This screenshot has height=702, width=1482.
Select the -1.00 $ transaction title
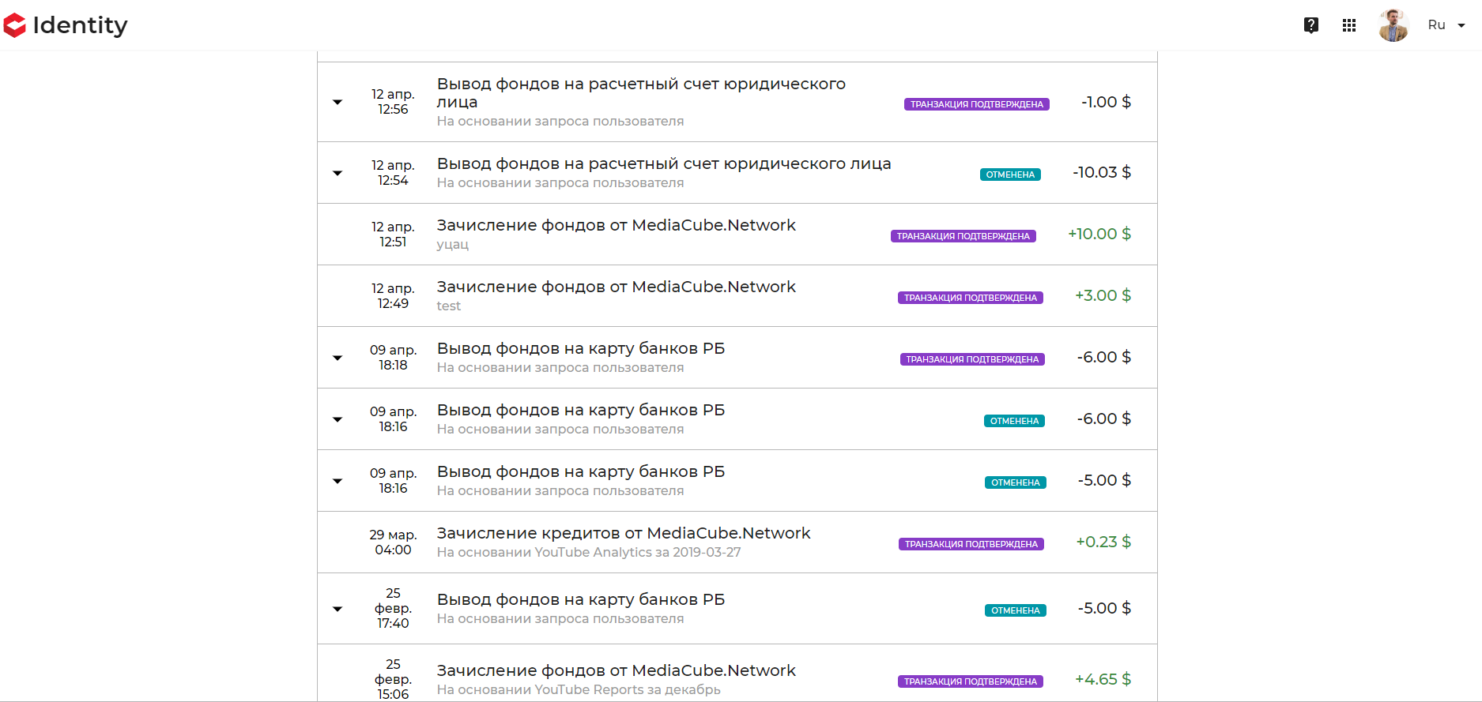641,92
